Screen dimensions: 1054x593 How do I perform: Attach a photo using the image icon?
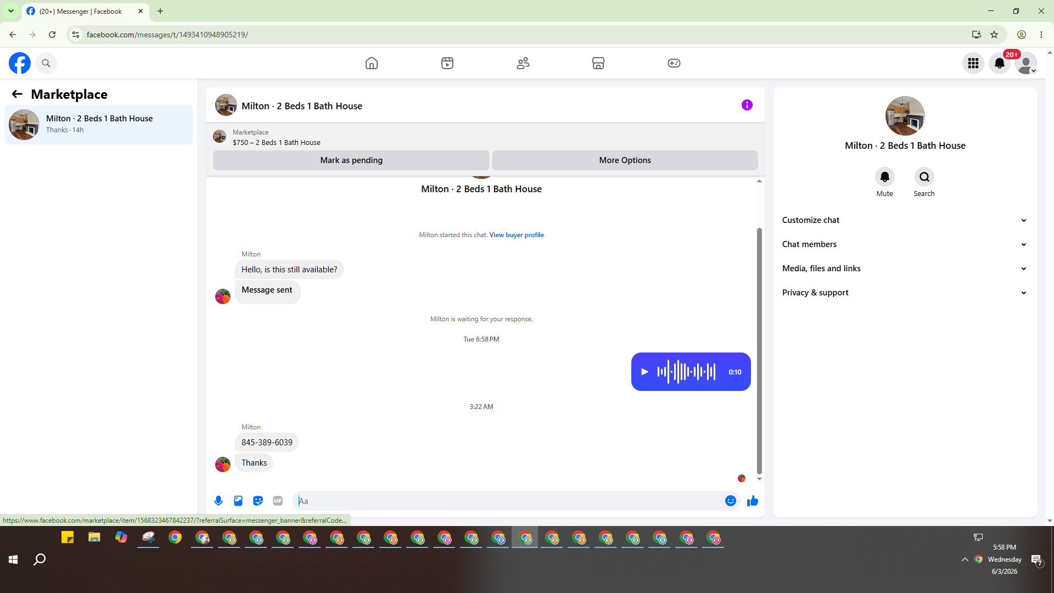(238, 501)
